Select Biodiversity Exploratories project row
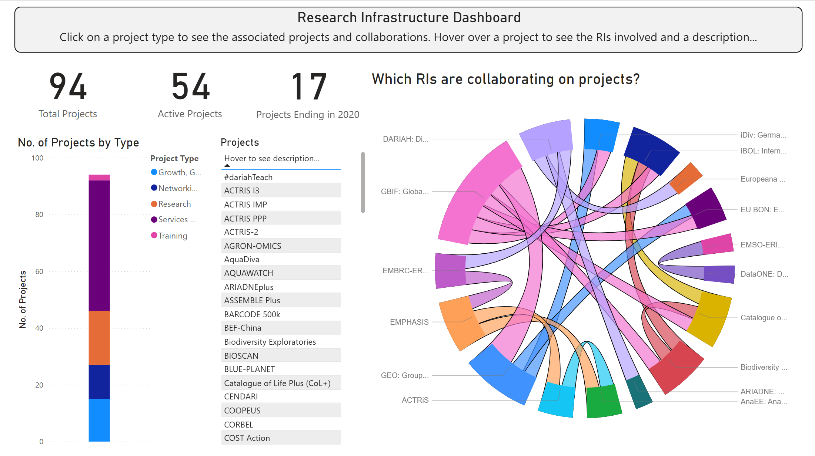Viewport: 815px width, 456px height. click(281, 342)
